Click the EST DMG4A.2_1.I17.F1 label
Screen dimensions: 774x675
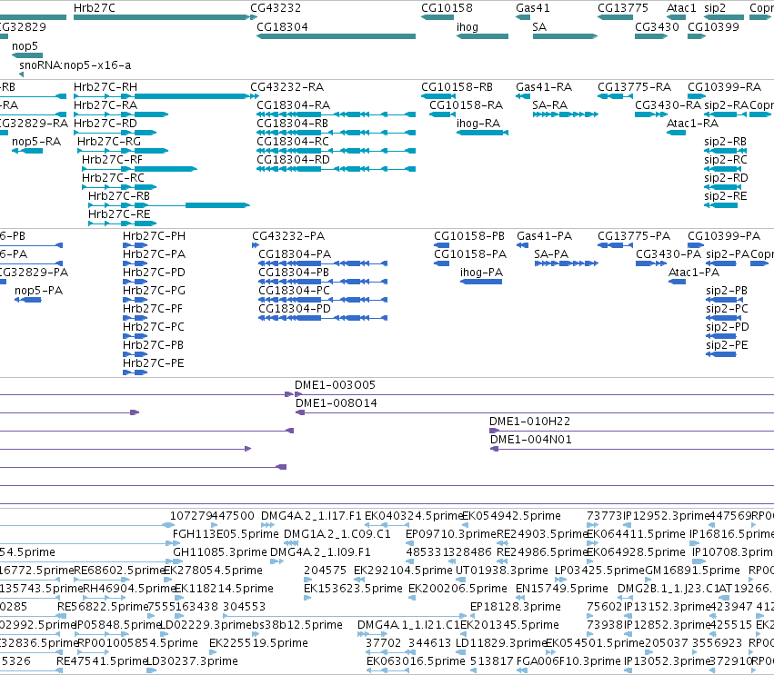pos(311,516)
